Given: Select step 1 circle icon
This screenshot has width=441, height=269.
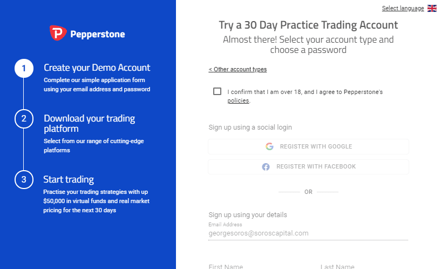Looking at the screenshot, I should click(24, 69).
